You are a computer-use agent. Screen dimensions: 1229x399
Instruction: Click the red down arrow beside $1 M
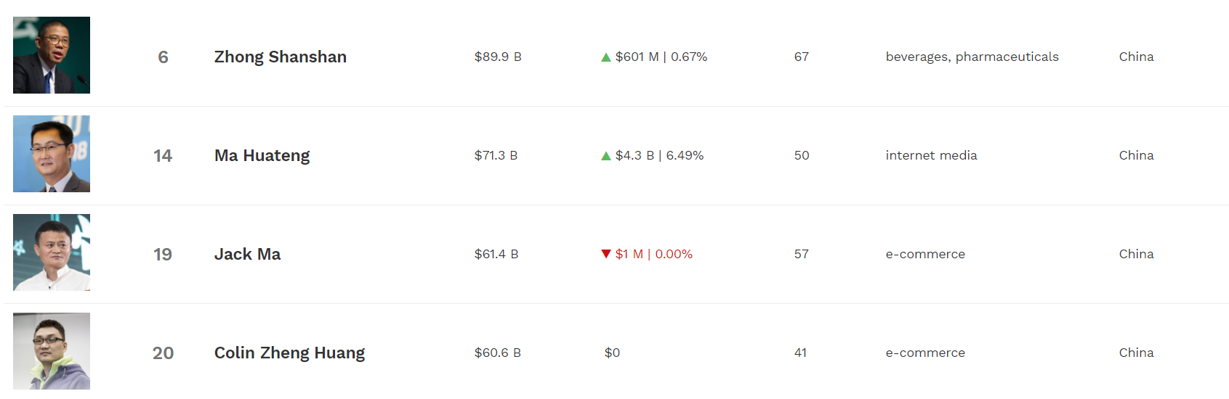[x=606, y=254]
